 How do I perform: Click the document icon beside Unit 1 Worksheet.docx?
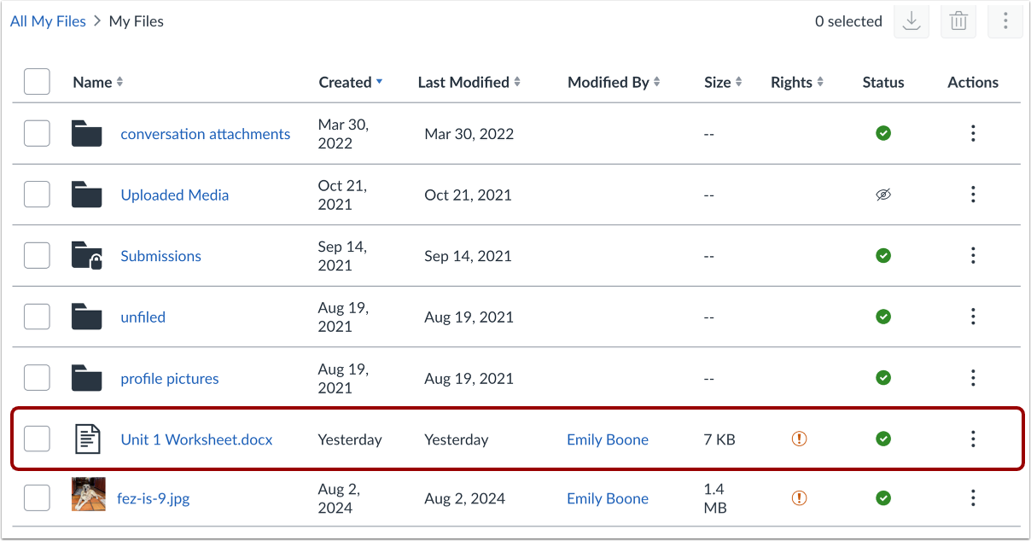[87, 439]
